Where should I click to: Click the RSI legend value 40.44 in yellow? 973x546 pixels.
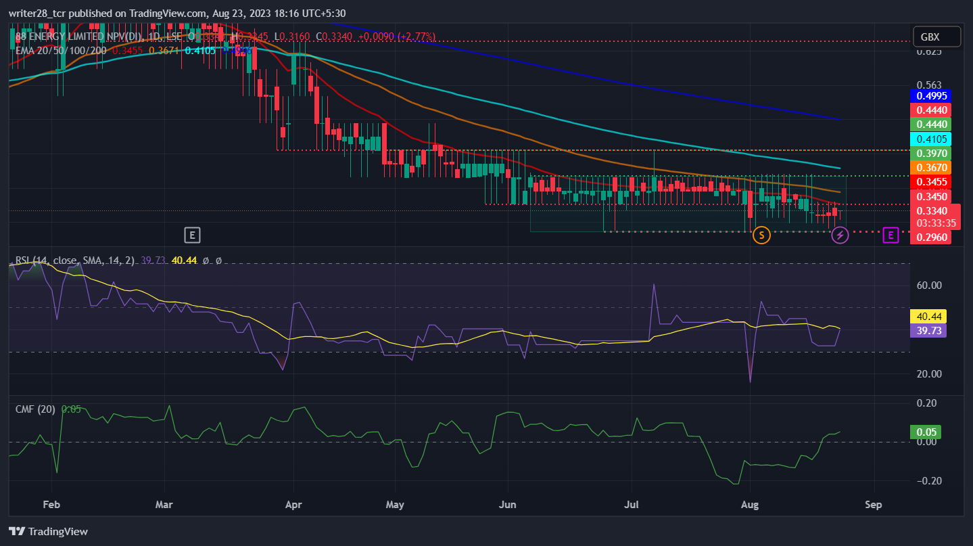tap(184, 260)
